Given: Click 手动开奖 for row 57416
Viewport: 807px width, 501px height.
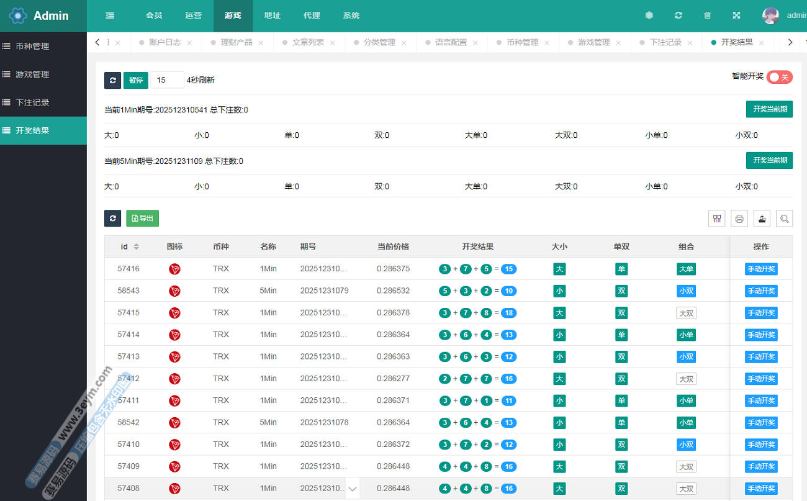Looking at the screenshot, I should point(761,269).
